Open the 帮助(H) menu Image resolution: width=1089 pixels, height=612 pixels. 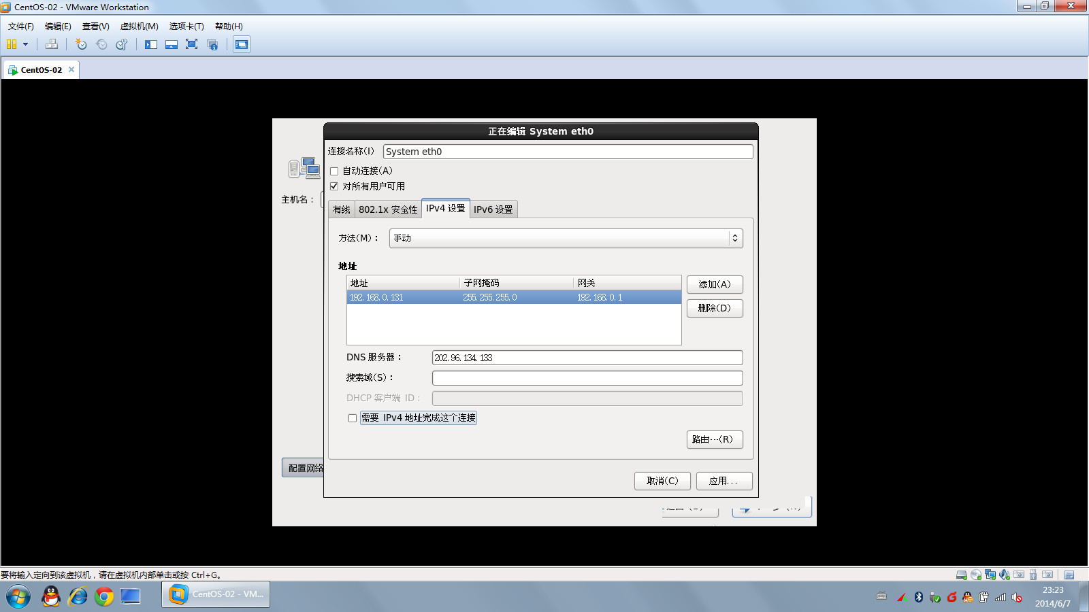[x=229, y=27]
